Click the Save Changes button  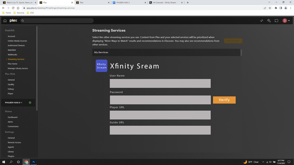(233, 41)
